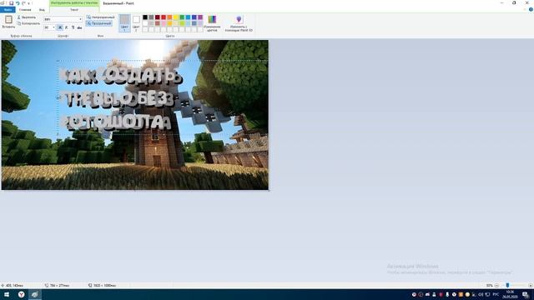
Task: Click canvas size readout in status bar
Action: pos(102,285)
